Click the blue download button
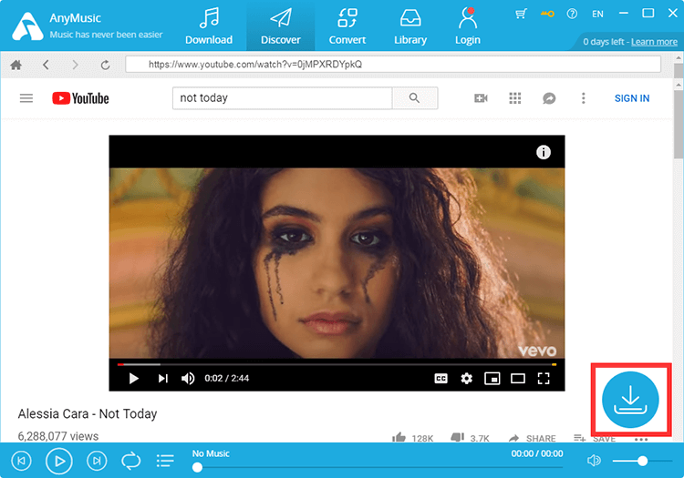Image resolution: width=684 pixels, height=478 pixels. click(x=630, y=400)
